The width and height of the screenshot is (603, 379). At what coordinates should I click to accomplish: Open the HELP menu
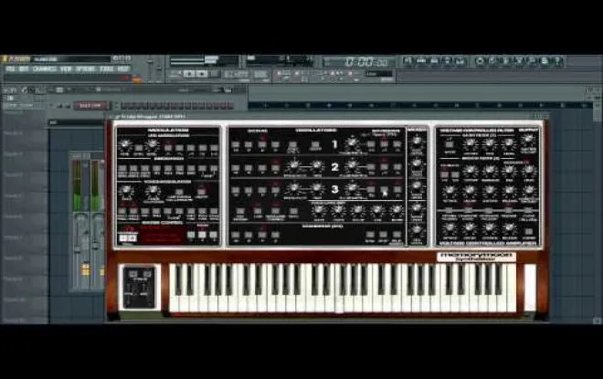point(123,69)
